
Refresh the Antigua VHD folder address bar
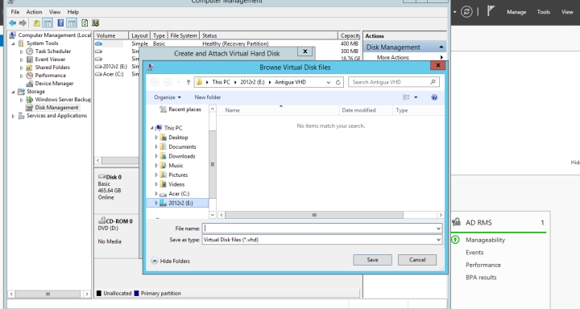(338, 82)
